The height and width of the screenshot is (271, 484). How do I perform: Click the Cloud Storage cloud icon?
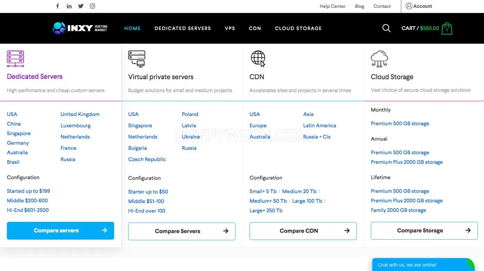379,59
